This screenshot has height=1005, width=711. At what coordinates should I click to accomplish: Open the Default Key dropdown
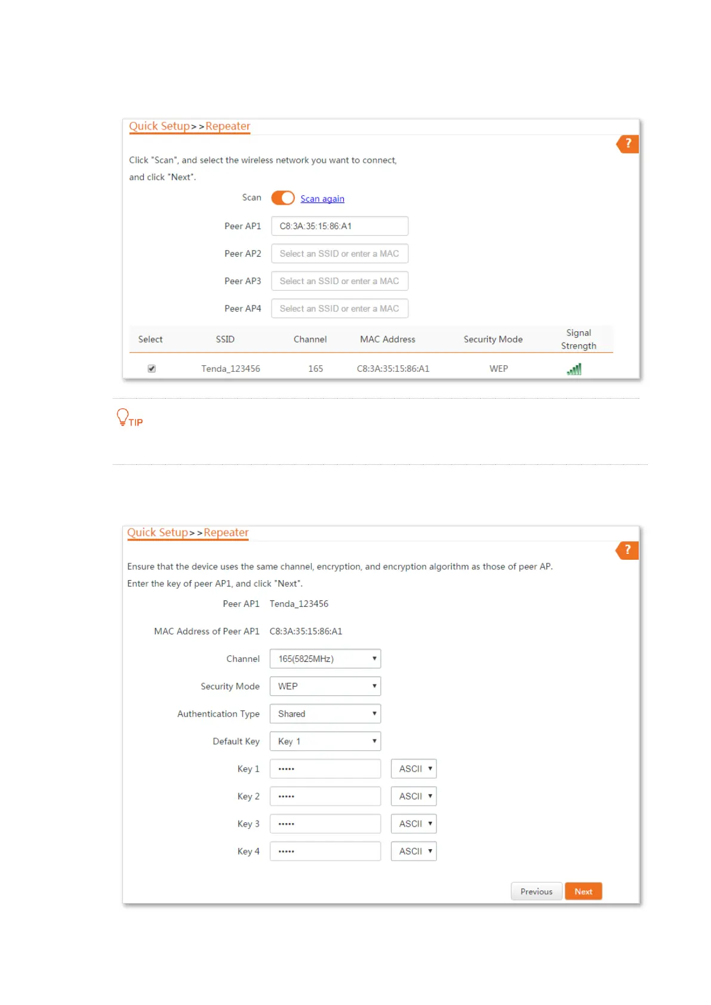(x=325, y=741)
